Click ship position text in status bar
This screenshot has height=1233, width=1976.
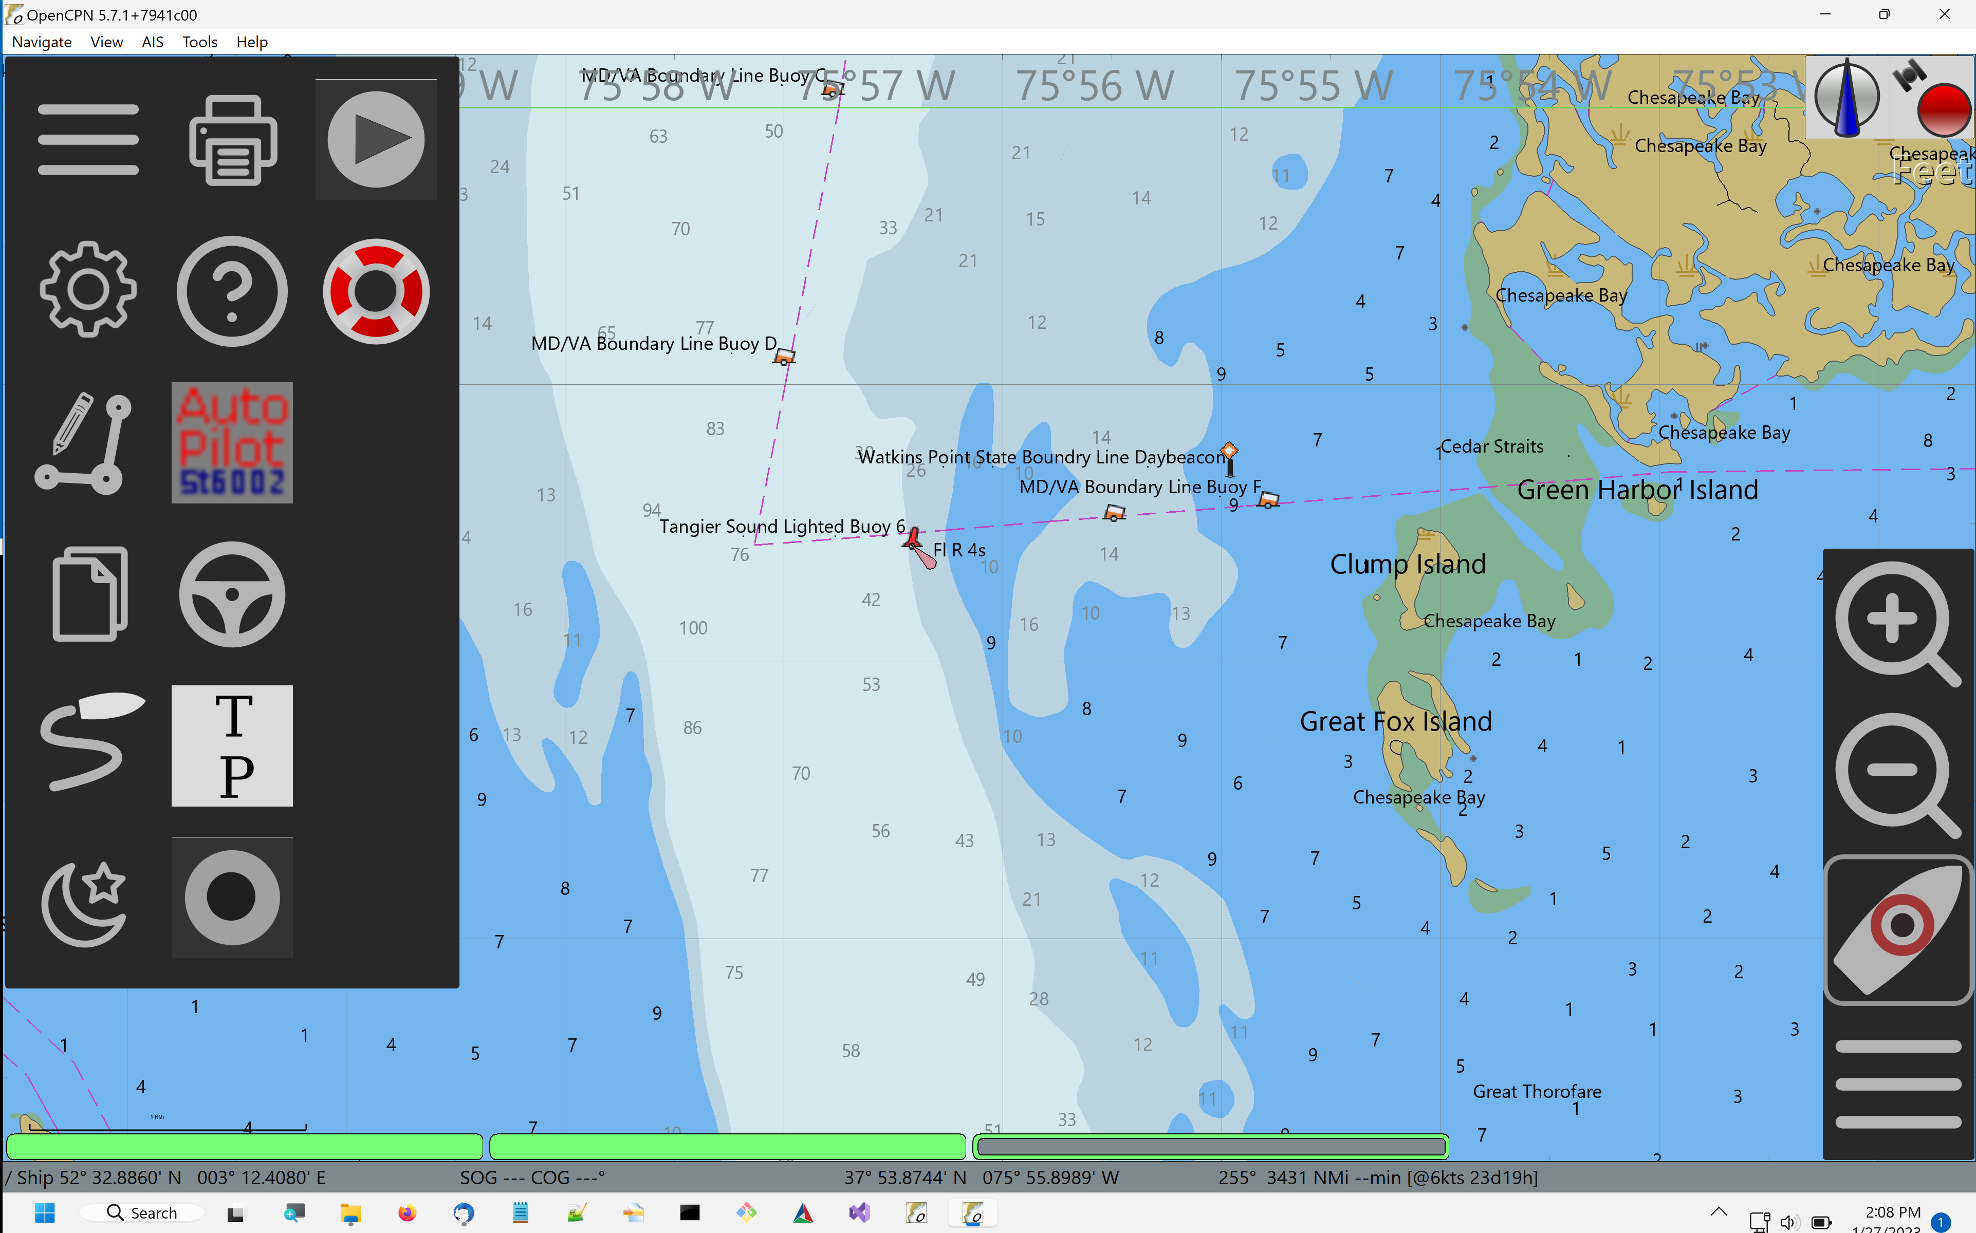(x=167, y=1176)
